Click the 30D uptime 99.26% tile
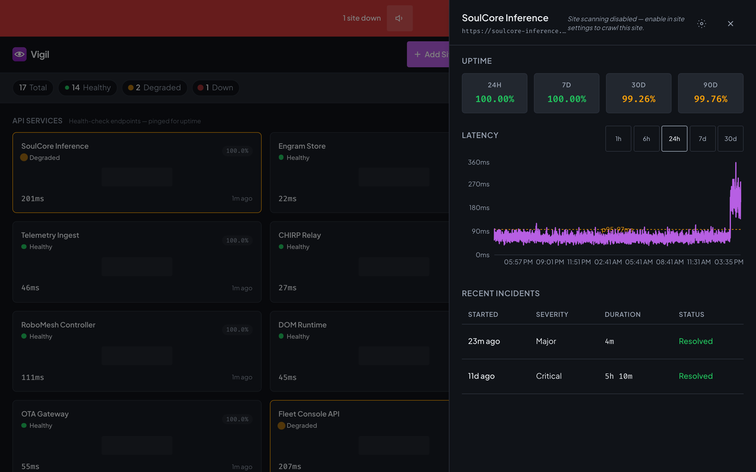 pyautogui.click(x=638, y=93)
